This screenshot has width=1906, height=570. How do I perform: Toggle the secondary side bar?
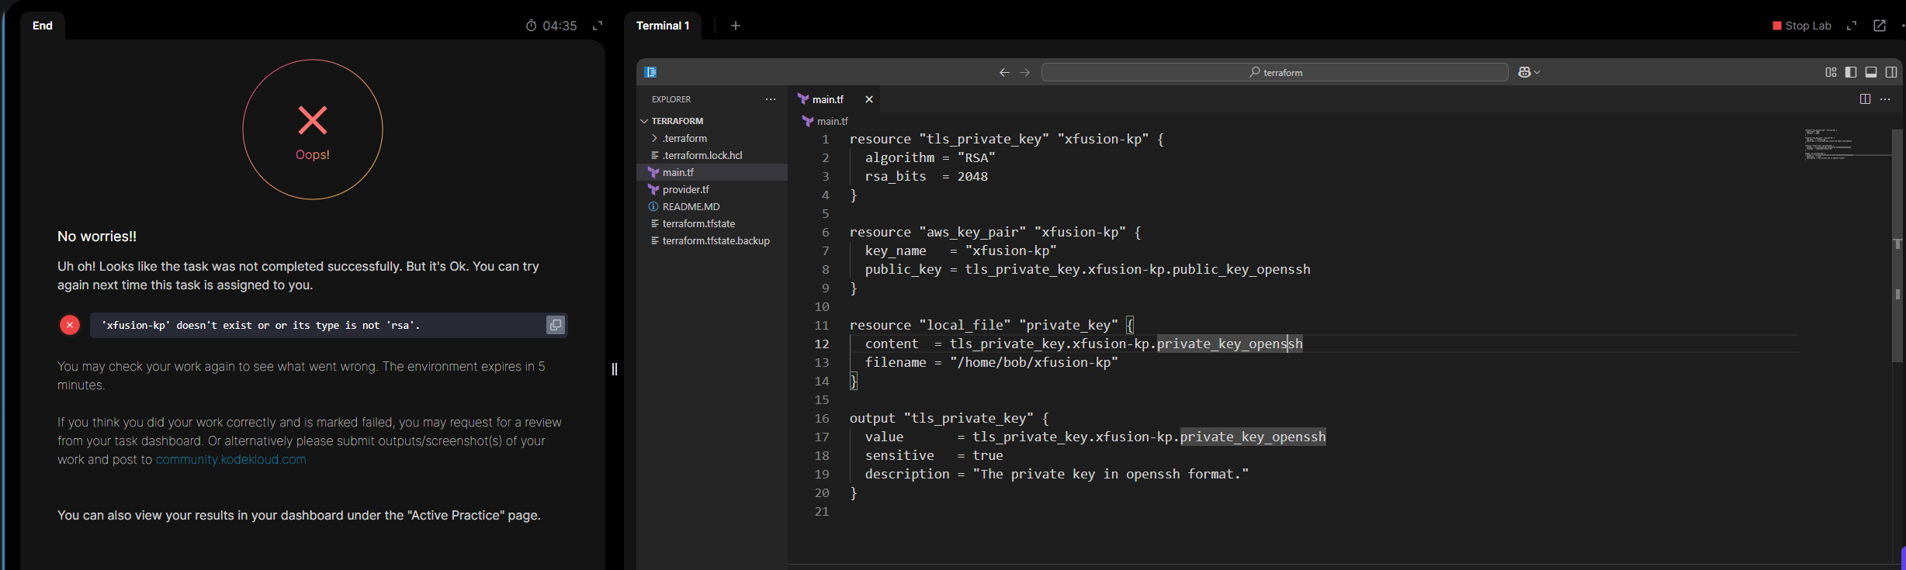1891,72
